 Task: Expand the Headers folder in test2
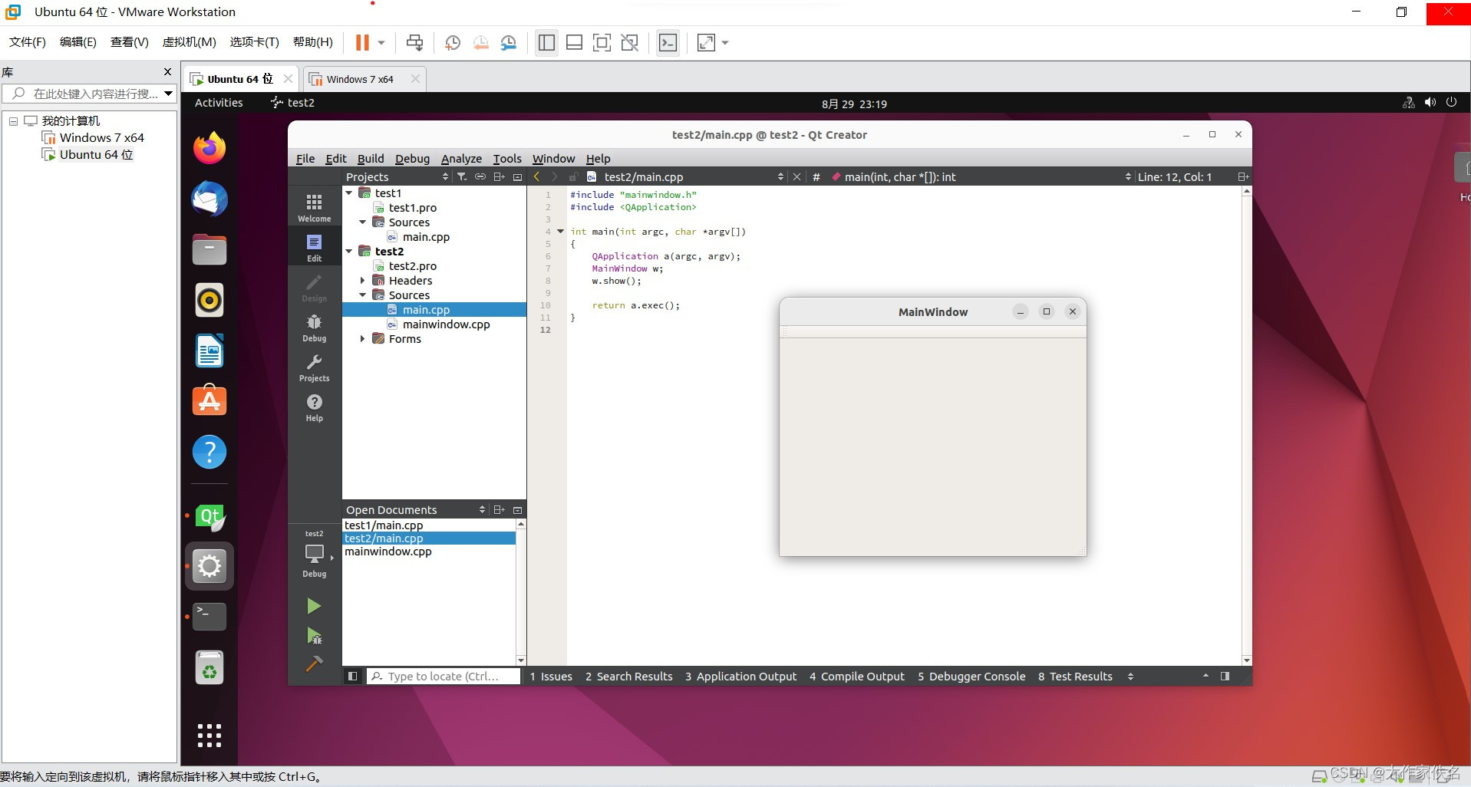coord(363,281)
